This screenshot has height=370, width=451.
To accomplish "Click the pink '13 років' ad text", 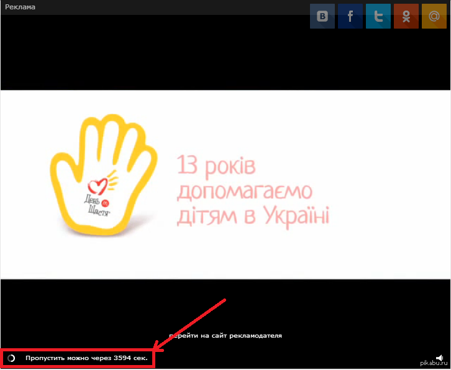I will click(x=216, y=166).
